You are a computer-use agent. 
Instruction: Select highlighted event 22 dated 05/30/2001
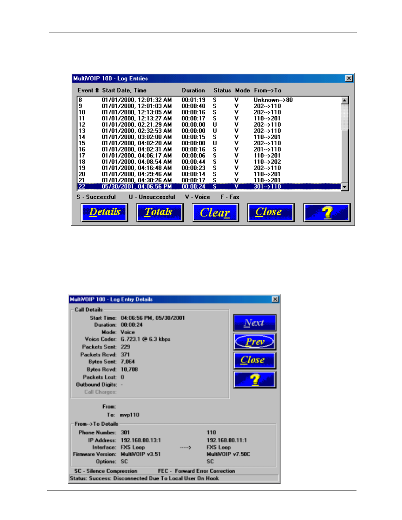(x=209, y=187)
